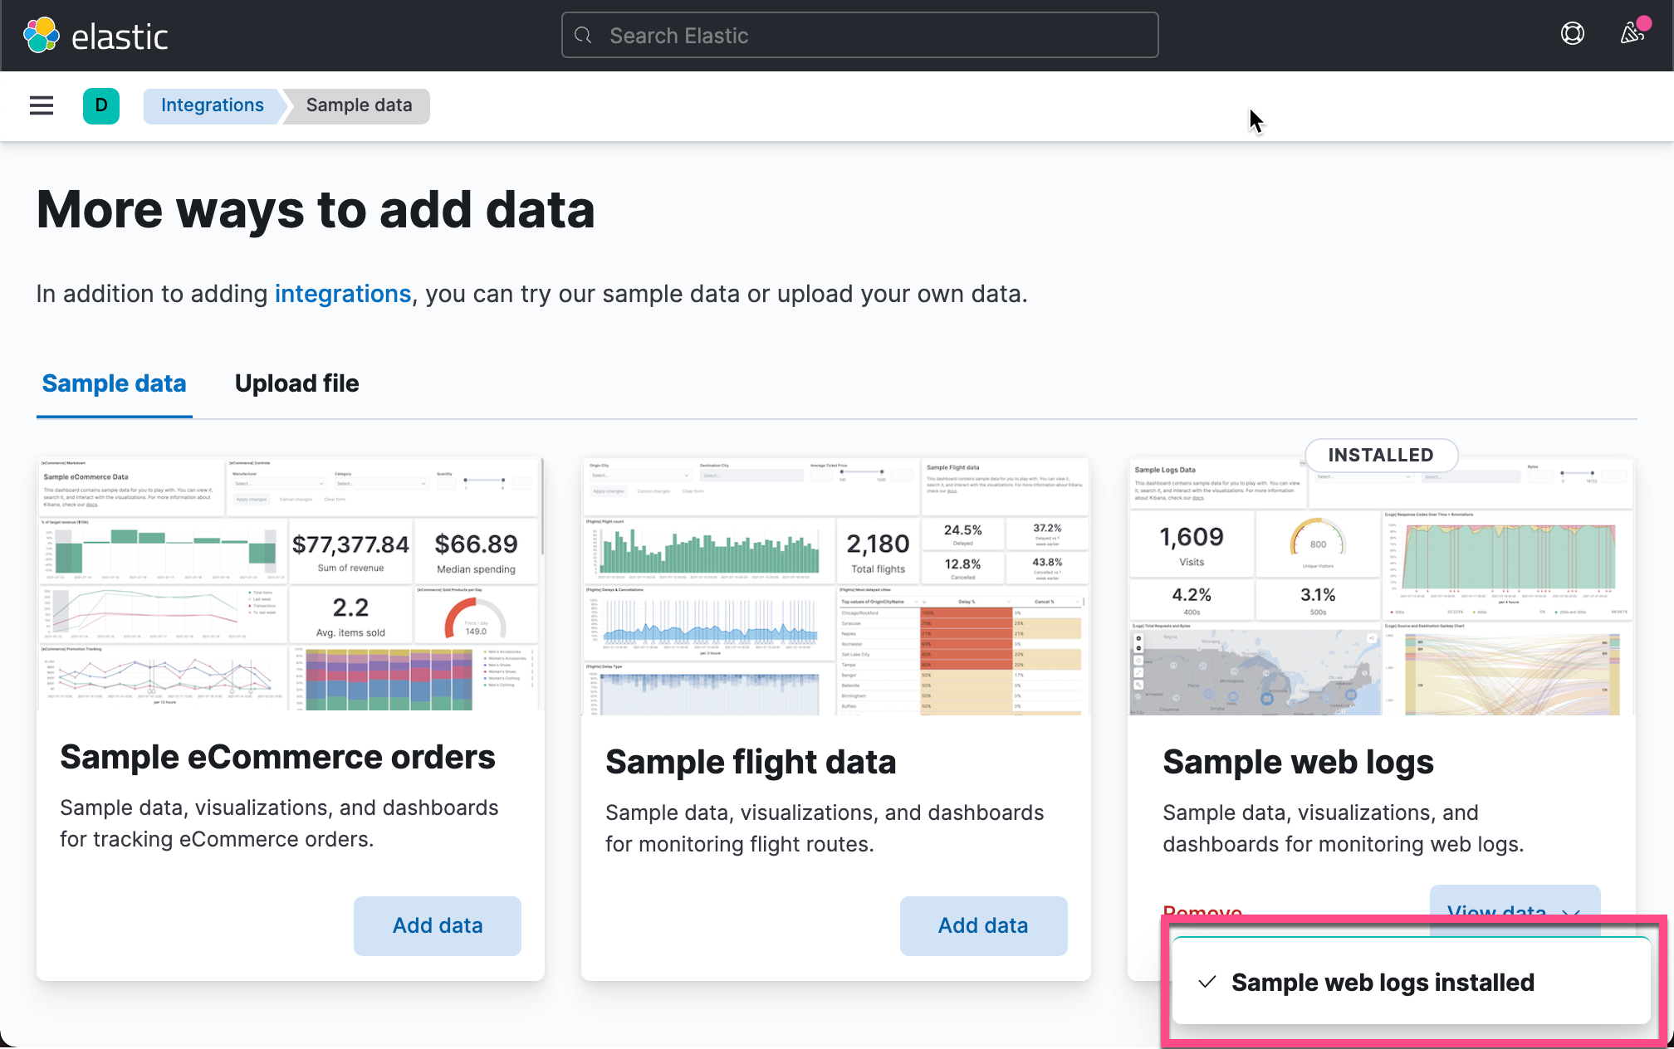Open the help icon in the header
This screenshot has height=1049, width=1674.
[x=1572, y=34]
